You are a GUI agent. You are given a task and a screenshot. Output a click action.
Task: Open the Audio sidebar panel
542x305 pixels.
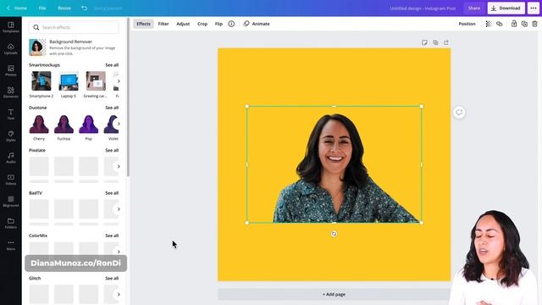coord(11,158)
